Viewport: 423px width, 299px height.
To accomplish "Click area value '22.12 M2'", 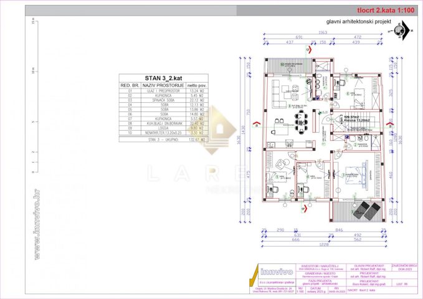I will pos(197,100).
